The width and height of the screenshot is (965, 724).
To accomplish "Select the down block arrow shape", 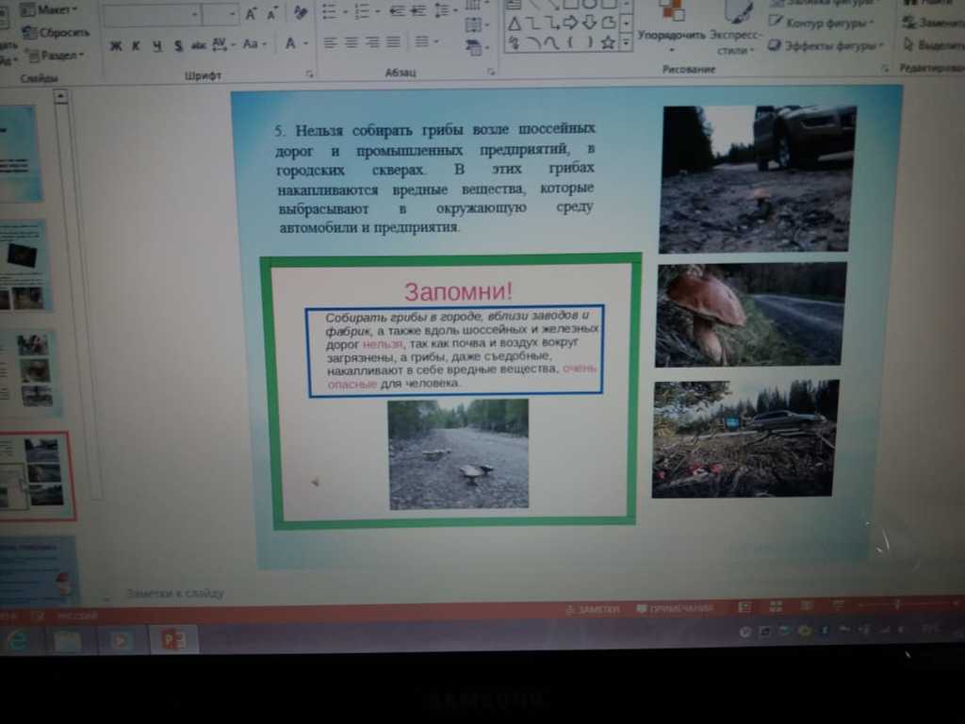I will pos(589,24).
